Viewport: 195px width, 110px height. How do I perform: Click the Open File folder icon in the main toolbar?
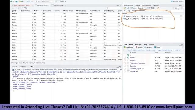coord(20,2)
